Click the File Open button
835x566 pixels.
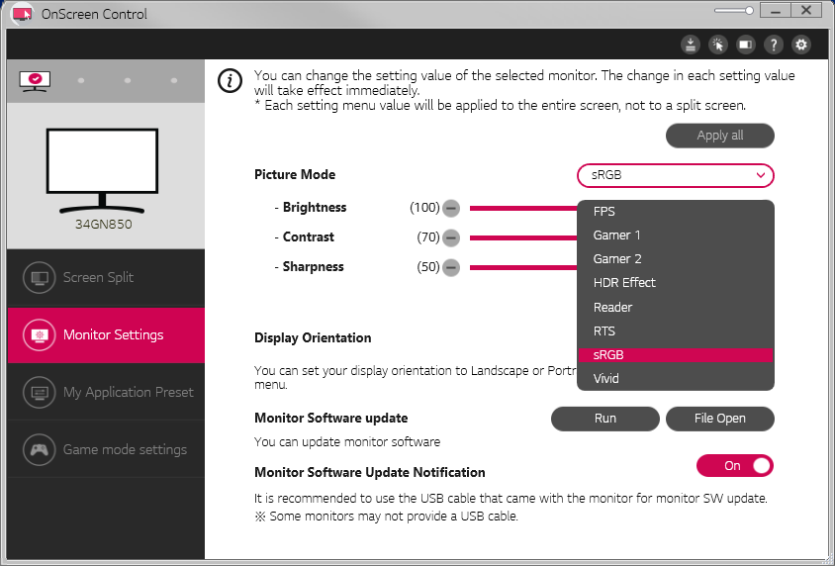[x=720, y=419]
